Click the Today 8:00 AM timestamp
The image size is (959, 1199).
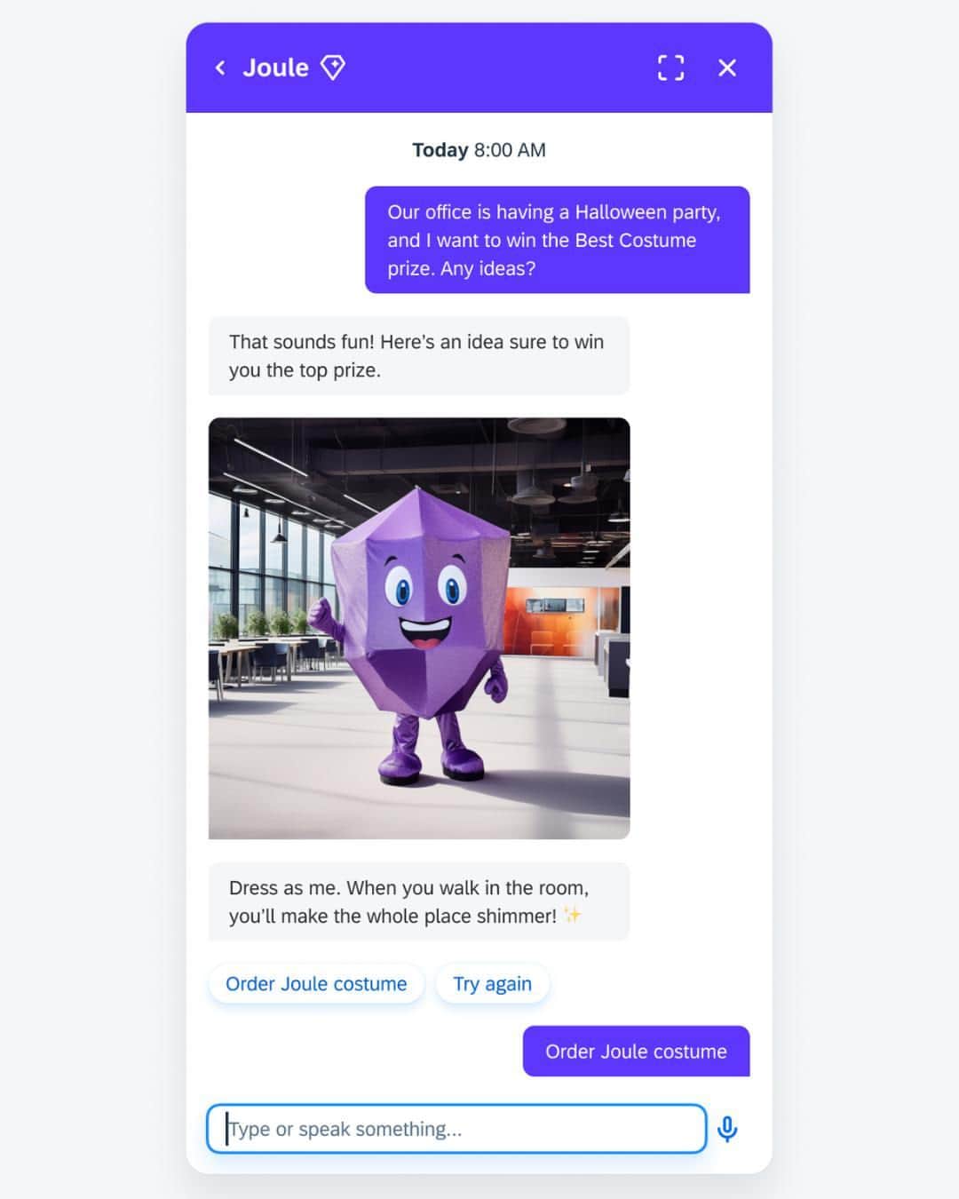[479, 150]
